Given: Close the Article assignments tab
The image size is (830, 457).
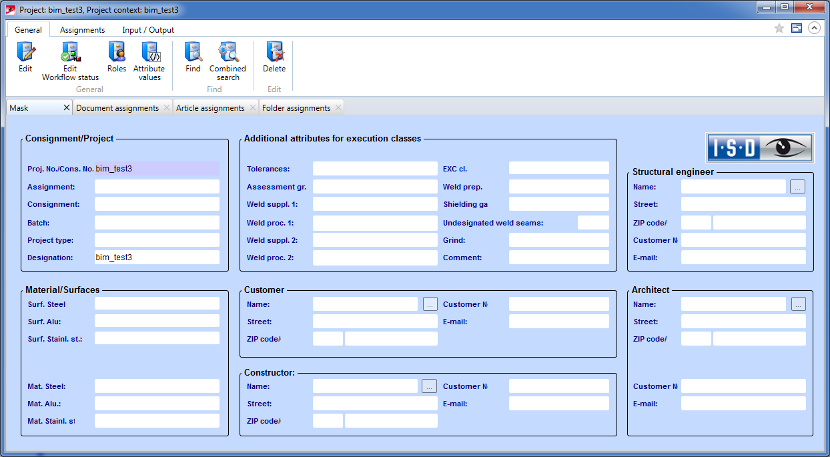Looking at the screenshot, I should coord(253,108).
